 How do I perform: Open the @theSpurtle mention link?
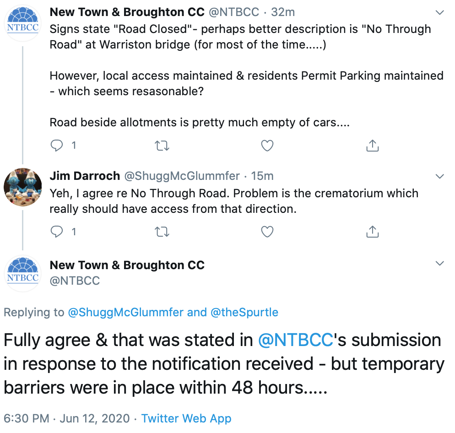(x=244, y=312)
